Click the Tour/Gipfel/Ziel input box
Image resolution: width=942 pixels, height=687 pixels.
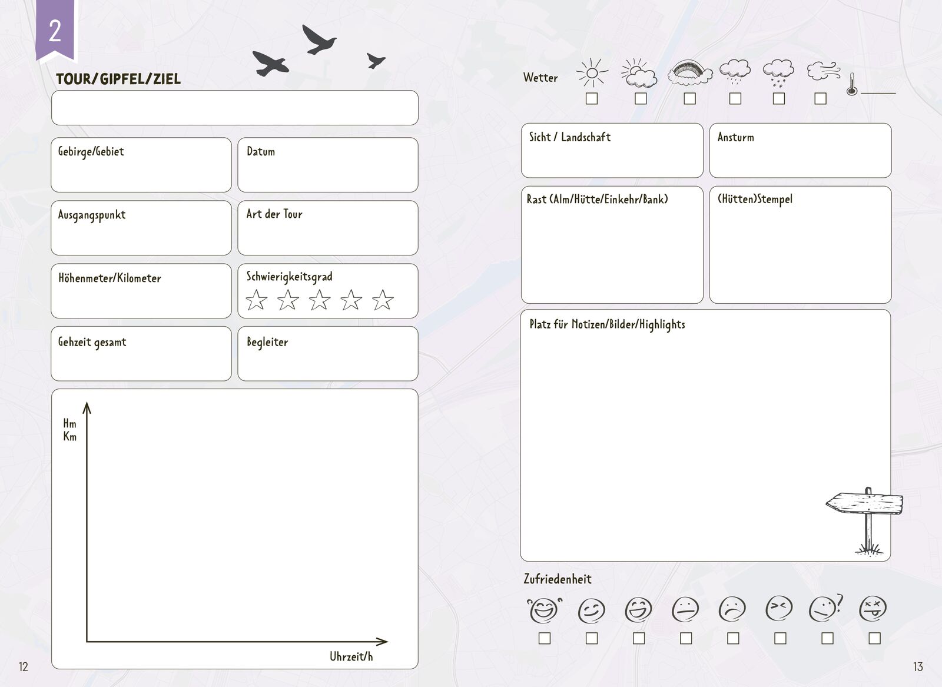[x=234, y=108]
